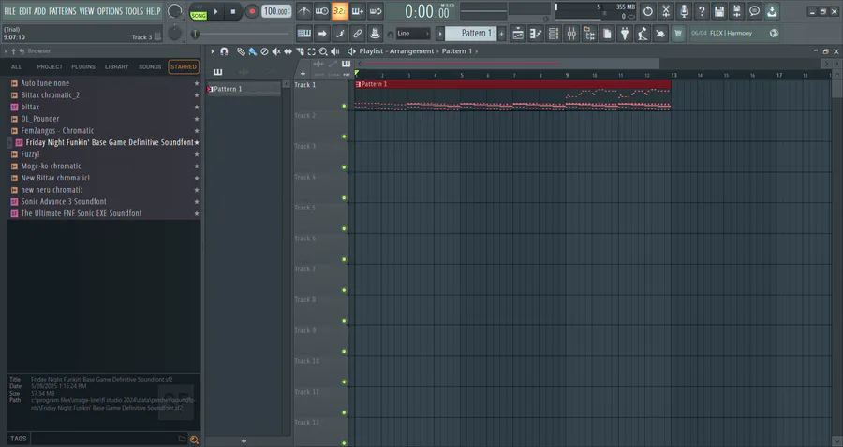The width and height of the screenshot is (843, 447).
Task: Open the playlist options arrow menu
Action: (x=213, y=51)
